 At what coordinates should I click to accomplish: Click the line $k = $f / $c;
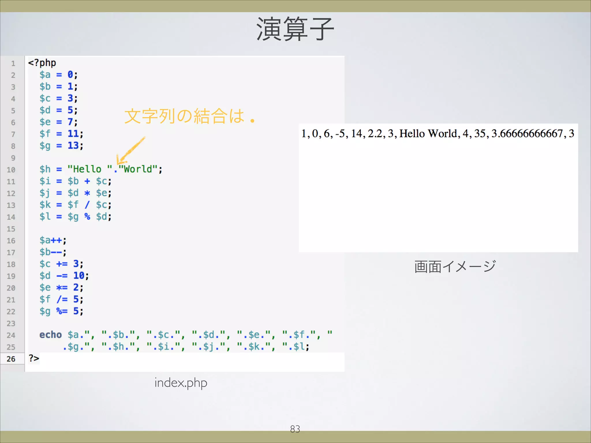pyautogui.click(x=75, y=205)
